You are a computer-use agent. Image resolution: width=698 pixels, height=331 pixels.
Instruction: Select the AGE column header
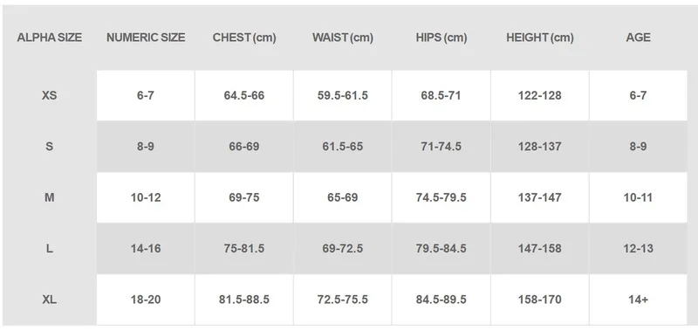(x=638, y=38)
